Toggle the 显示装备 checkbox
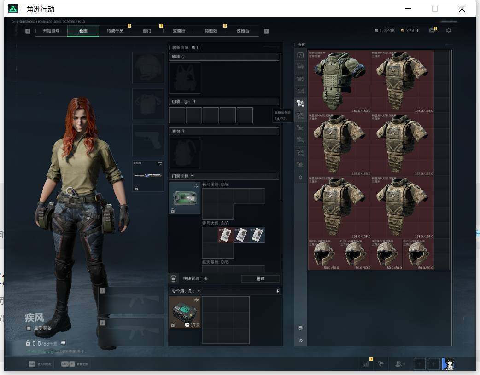The image size is (480, 375). [x=29, y=328]
